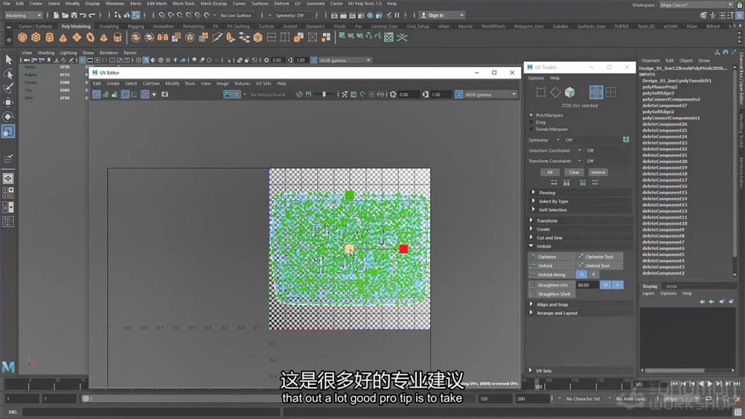Click the exposure 0.00 field in UV Editor
The height and width of the screenshot is (419, 745).
click(409, 95)
